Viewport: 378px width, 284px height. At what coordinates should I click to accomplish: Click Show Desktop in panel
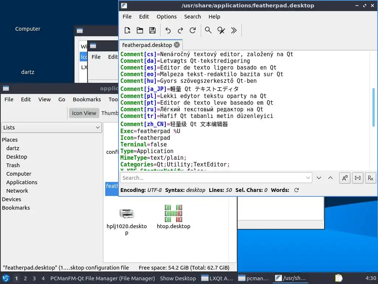[178, 278]
